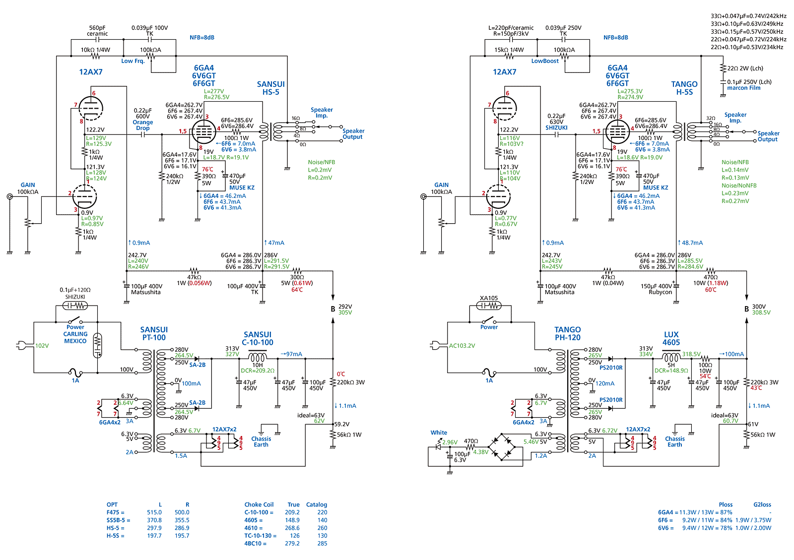Screen dimensions: 794x560
Task: Click the 'AC103.2V' mains voltage label
Action: [x=462, y=346]
